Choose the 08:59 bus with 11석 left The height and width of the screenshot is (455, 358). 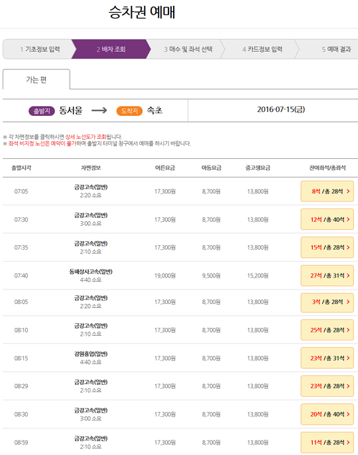[328, 442]
